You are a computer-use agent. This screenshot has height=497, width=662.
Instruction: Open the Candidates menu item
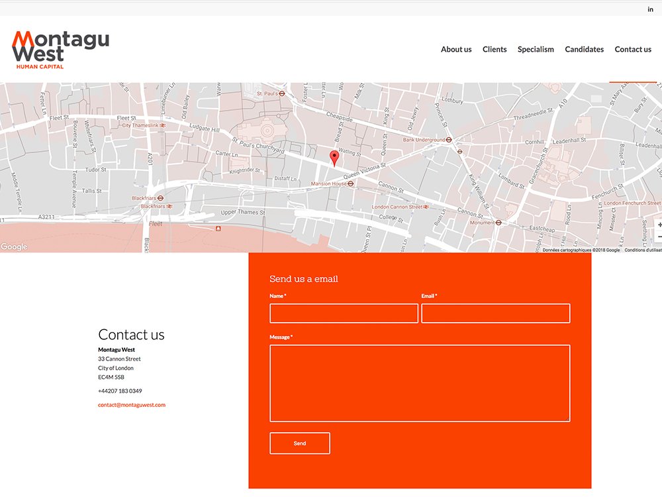pos(585,50)
